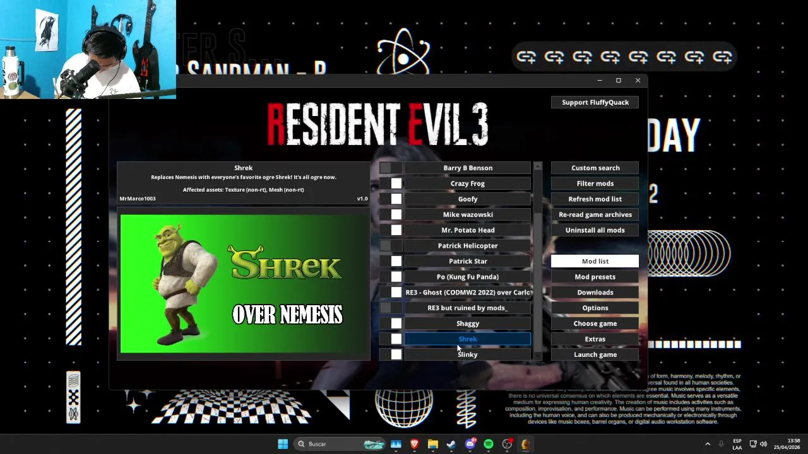Select RE3 - Ghost (CODMW2 2022) over Carlos entry
Image resolution: width=808 pixels, height=454 pixels.
(468, 292)
